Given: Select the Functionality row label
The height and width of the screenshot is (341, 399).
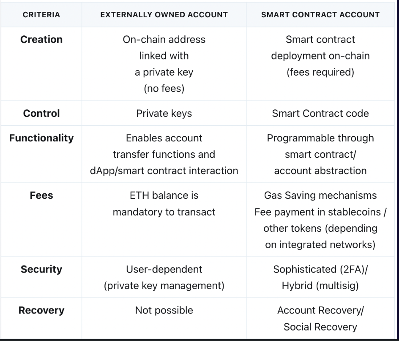Looking at the screenshot, I should coord(41,138).
